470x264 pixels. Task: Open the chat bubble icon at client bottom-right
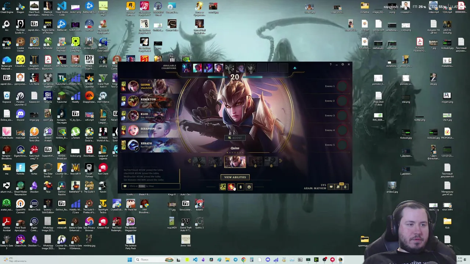331,187
